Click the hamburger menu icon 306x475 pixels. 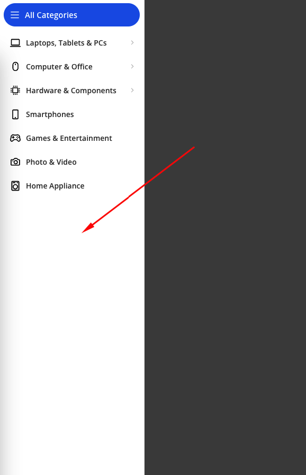15,15
